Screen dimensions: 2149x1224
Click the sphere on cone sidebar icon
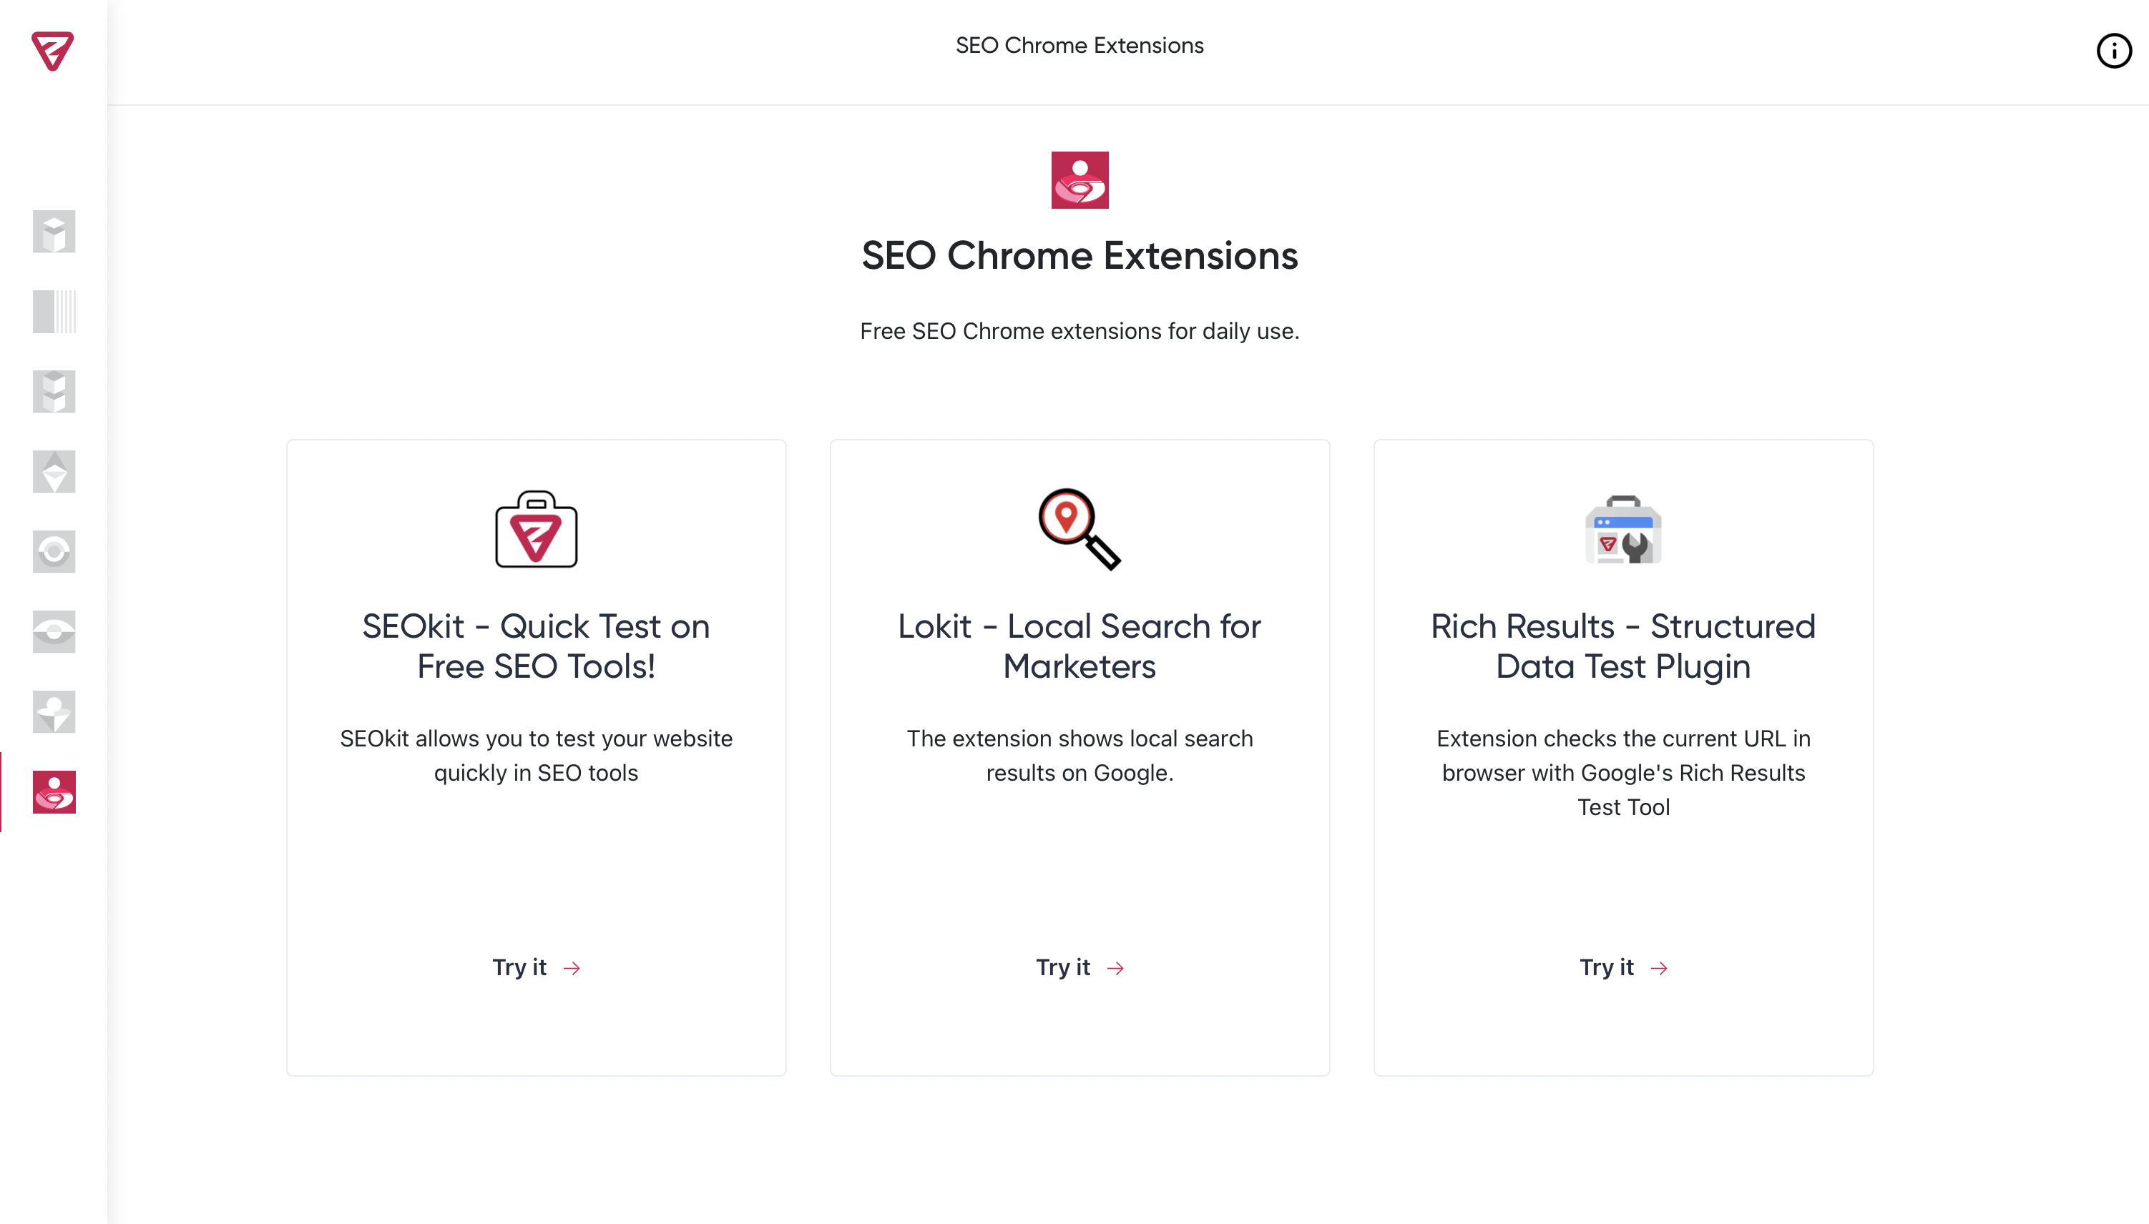(x=54, y=711)
